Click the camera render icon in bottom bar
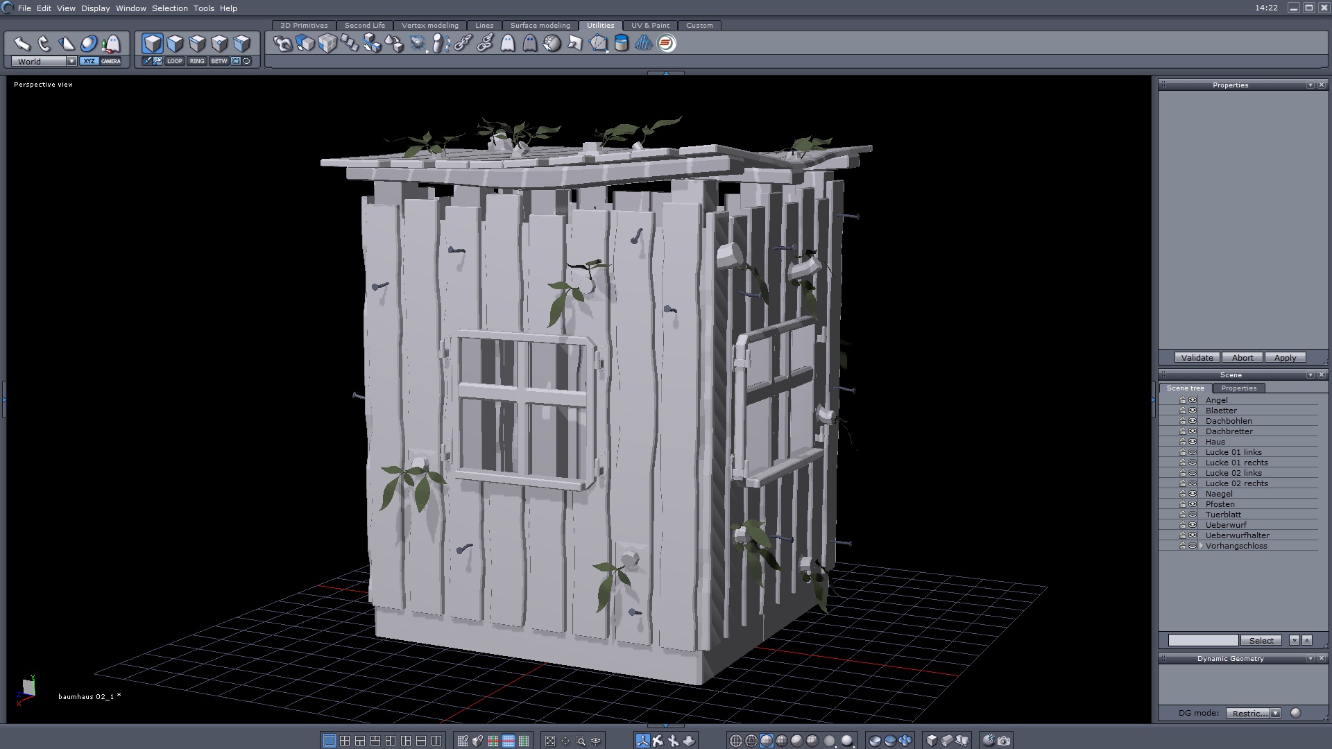1332x749 pixels. click(1004, 741)
